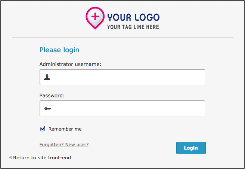This screenshot has height=169, width=245.
Task: Click the person icon in username field
Action: 47,77
